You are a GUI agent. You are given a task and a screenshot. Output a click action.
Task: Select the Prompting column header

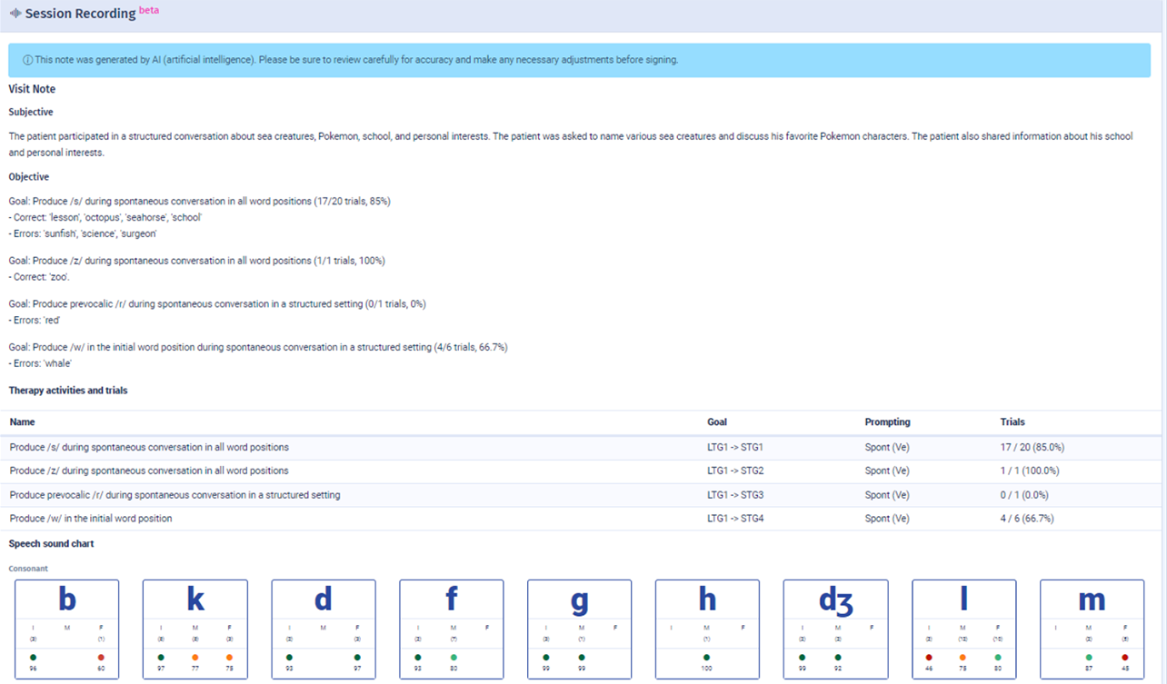coord(887,421)
